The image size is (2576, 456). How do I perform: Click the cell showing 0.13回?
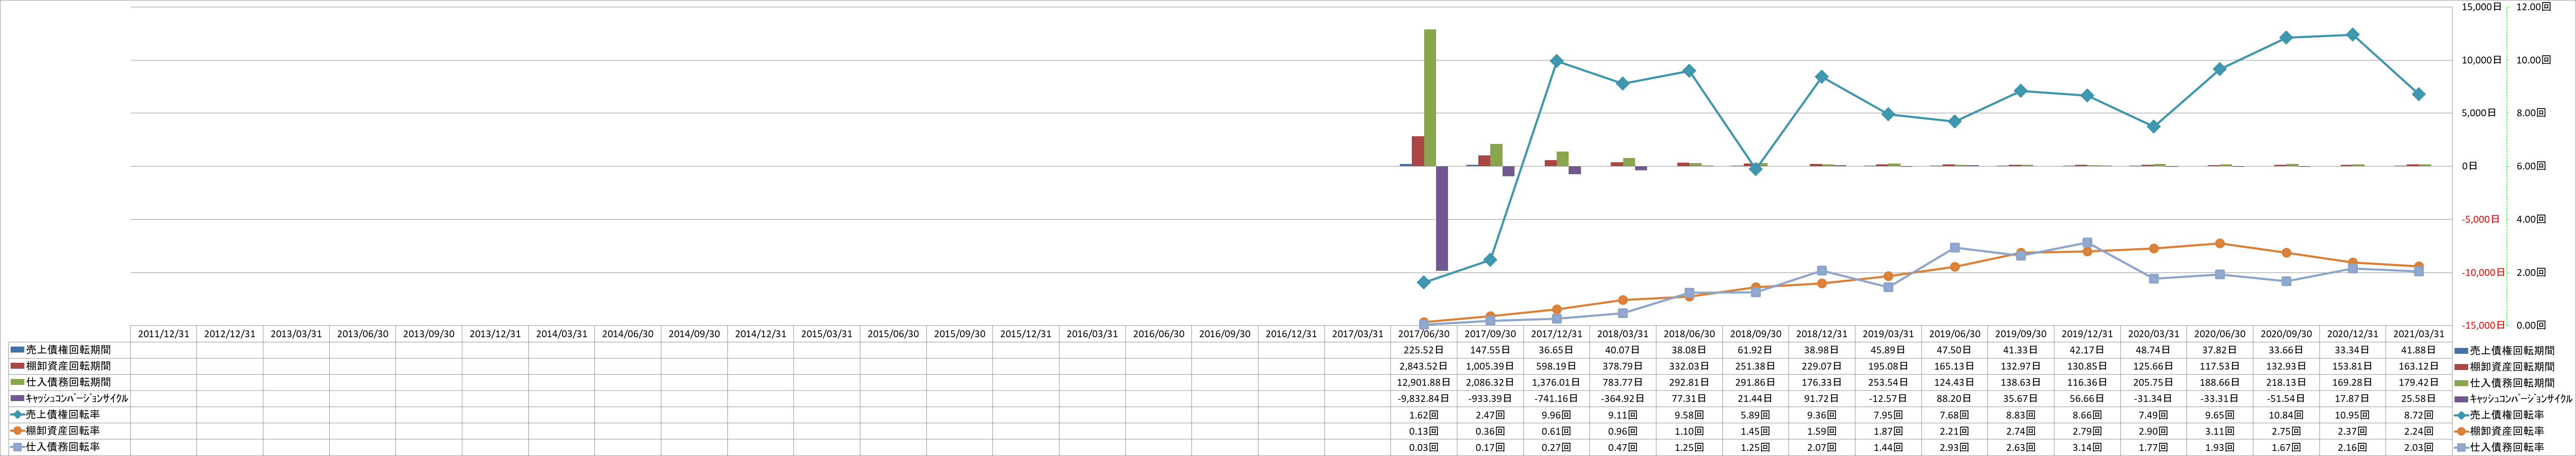1424,430
